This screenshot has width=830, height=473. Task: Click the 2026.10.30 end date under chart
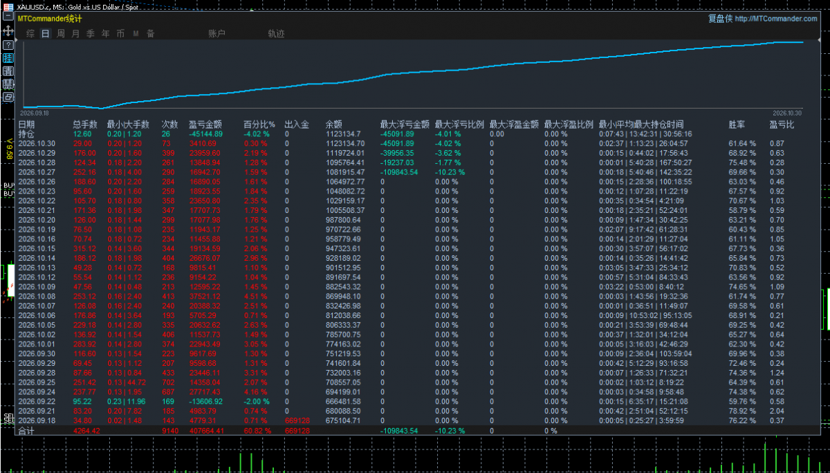[x=786, y=112]
